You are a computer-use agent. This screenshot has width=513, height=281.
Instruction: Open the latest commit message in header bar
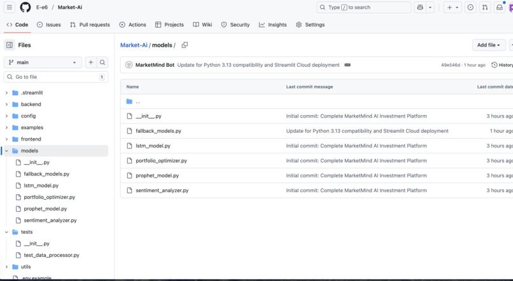(x=258, y=65)
